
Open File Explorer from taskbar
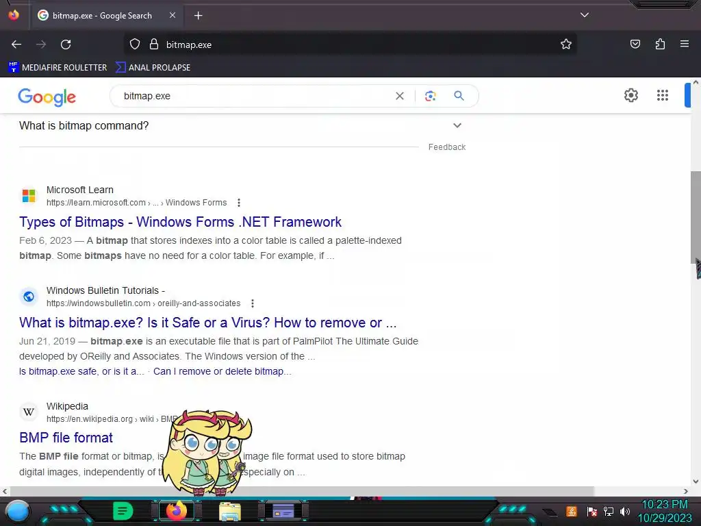[x=230, y=512]
